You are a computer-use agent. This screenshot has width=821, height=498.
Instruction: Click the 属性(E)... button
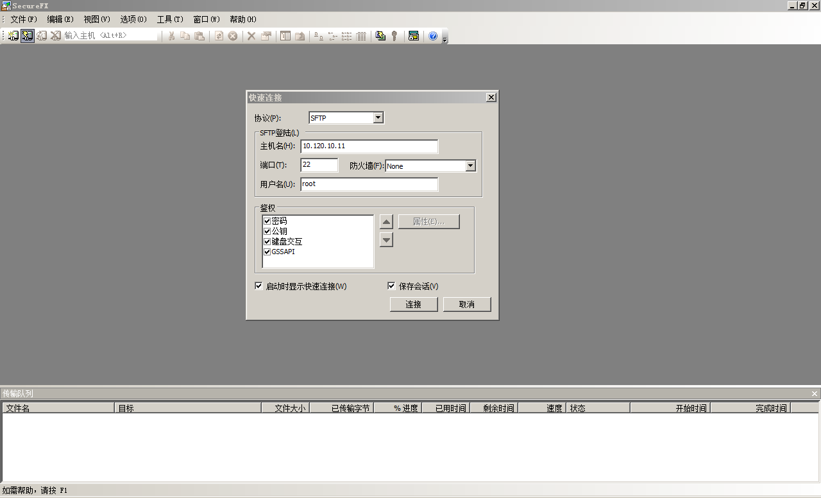[429, 221]
